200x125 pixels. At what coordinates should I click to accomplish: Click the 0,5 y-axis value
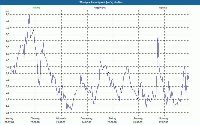pos(8,113)
